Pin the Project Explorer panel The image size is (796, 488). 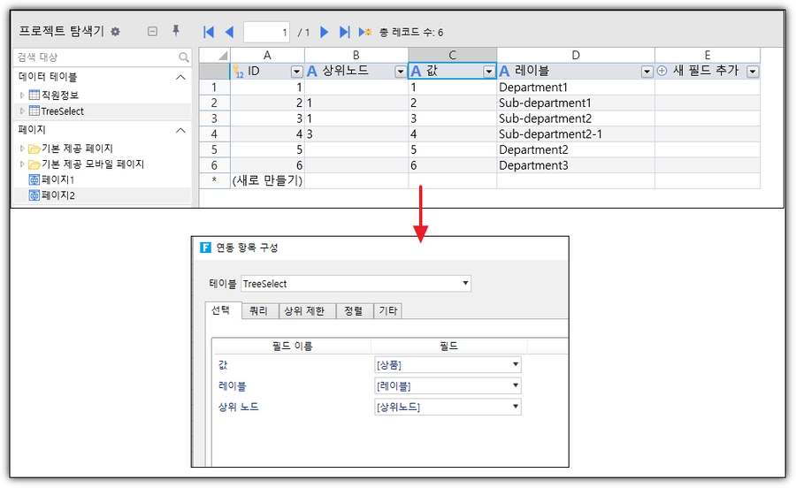coord(176,31)
